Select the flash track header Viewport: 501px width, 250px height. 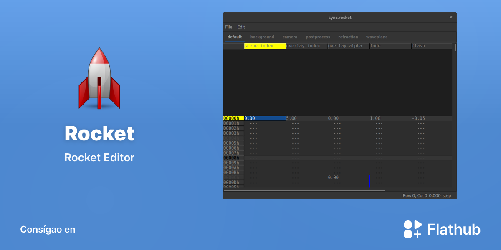(432, 46)
